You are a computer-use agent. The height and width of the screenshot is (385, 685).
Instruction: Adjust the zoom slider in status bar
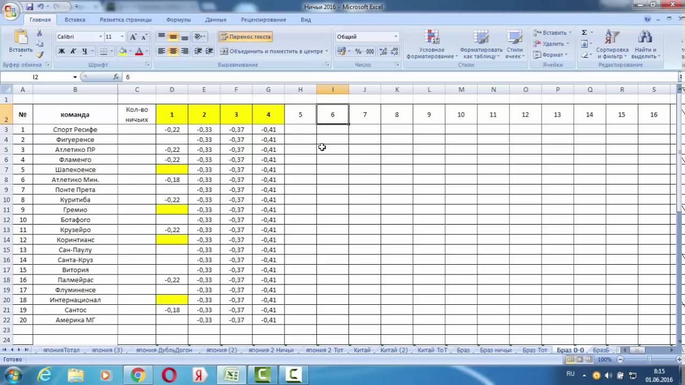click(x=650, y=360)
